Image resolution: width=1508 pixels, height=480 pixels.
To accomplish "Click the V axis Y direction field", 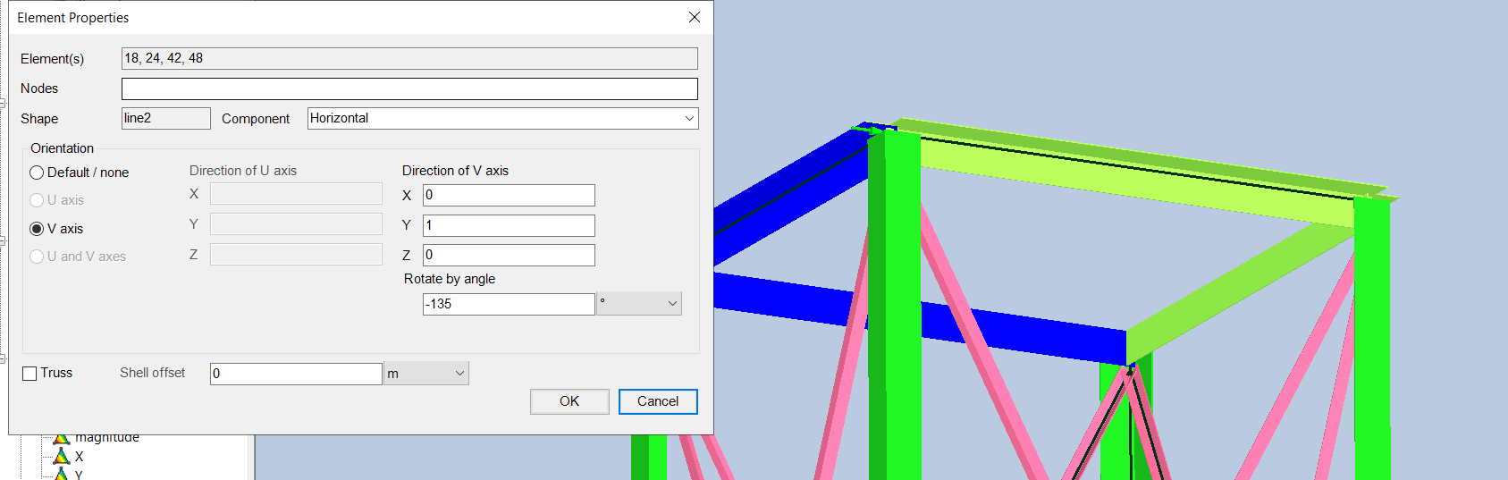I will click(509, 225).
